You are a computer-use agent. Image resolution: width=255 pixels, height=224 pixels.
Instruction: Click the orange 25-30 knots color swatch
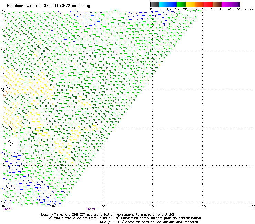199,4
